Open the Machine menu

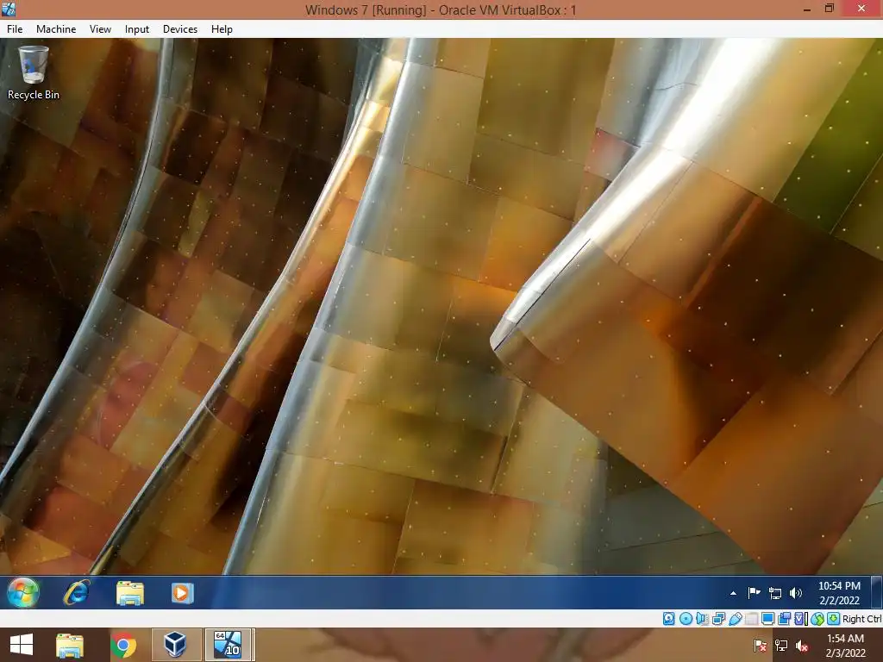click(56, 29)
